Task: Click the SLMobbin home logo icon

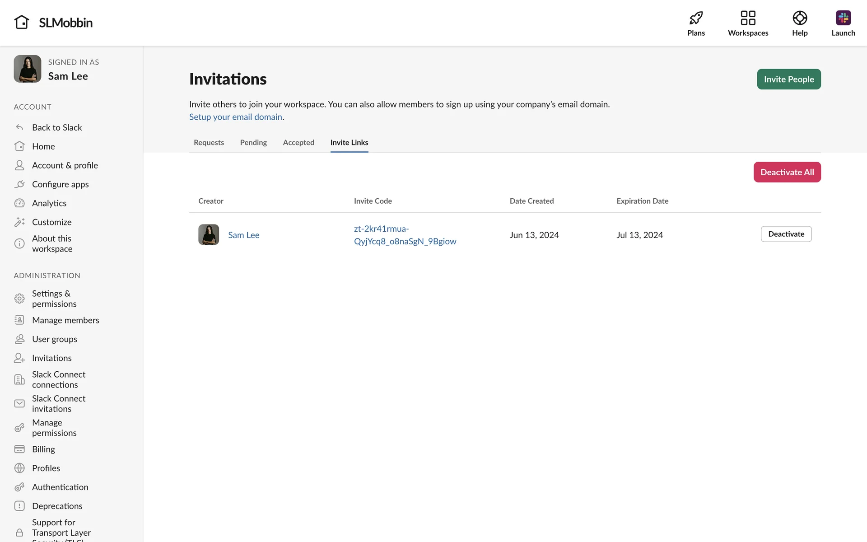Action: (21, 22)
